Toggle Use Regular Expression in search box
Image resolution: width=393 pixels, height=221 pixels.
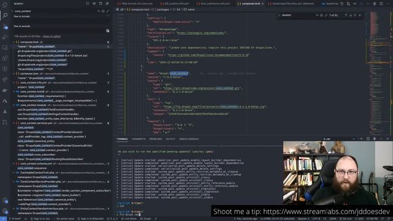click(x=107, y=11)
